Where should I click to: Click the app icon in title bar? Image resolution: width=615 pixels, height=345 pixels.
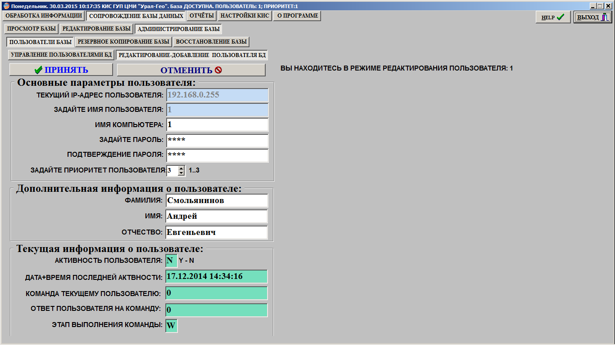(6, 6)
